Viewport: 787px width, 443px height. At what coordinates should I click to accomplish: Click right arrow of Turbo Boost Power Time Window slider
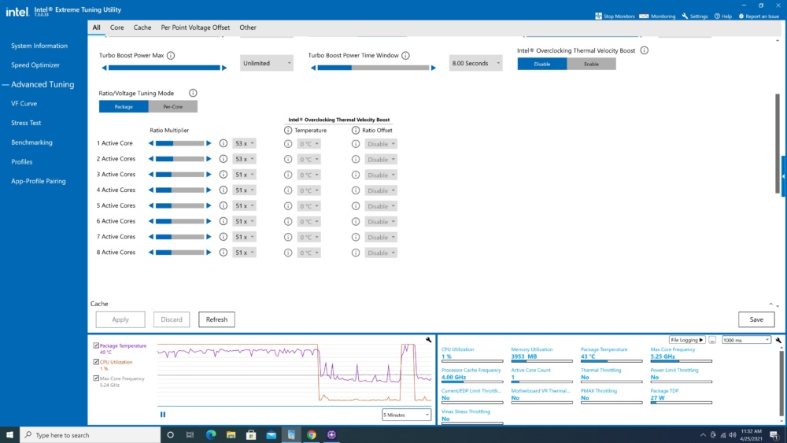click(434, 68)
